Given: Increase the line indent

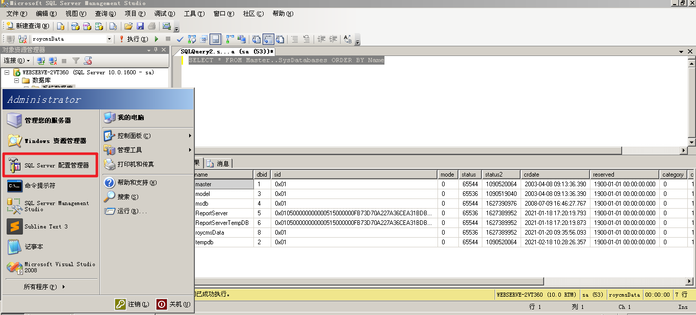Looking at the screenshot, I should [333, 39].
